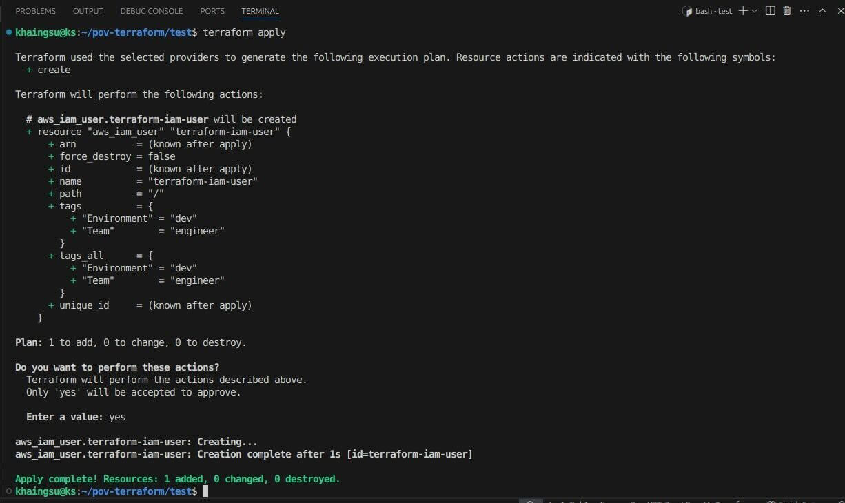Kill terminal using the trash icon
Viewport: 845px width, 503px height.
tap(787, 11)
